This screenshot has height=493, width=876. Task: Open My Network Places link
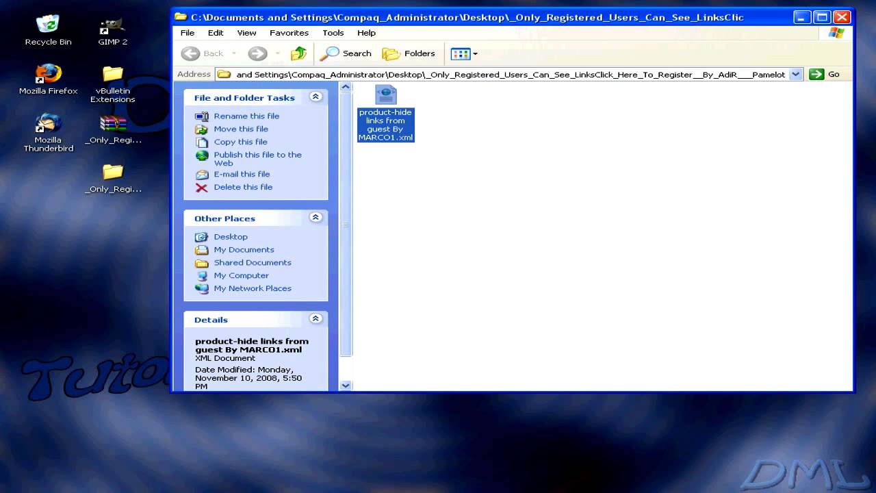coord(253,288)
